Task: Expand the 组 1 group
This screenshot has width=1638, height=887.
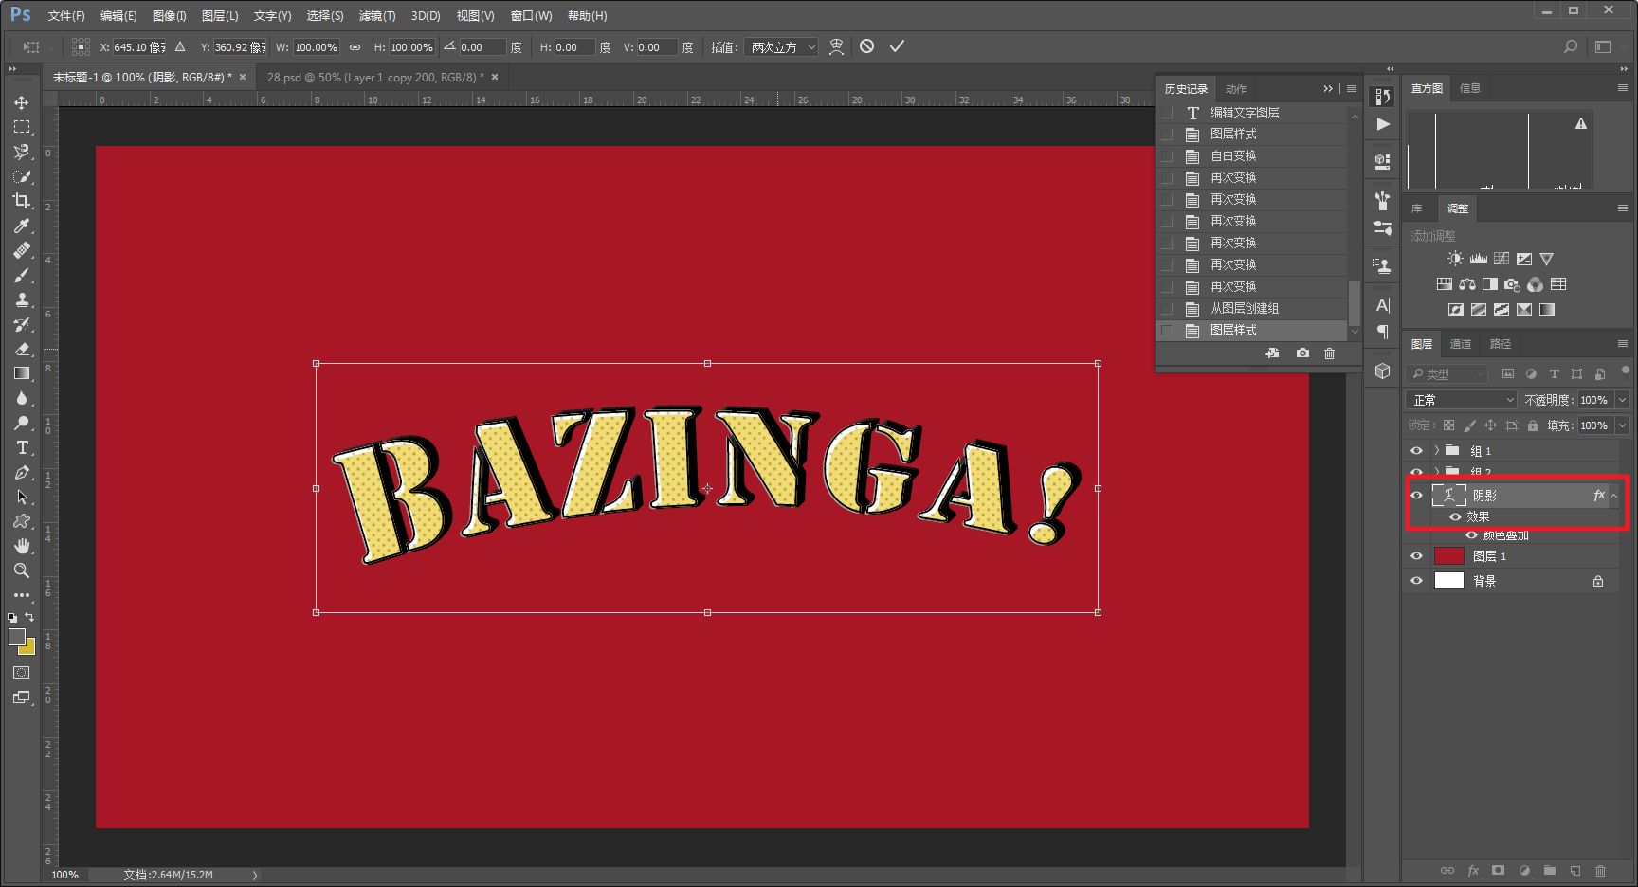Action: coord(1436,451)
